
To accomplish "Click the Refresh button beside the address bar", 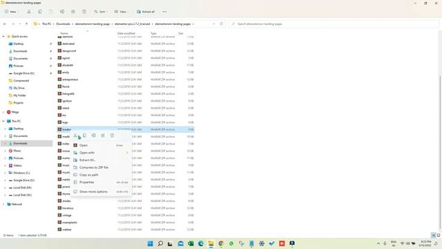I will pos(221,24).
